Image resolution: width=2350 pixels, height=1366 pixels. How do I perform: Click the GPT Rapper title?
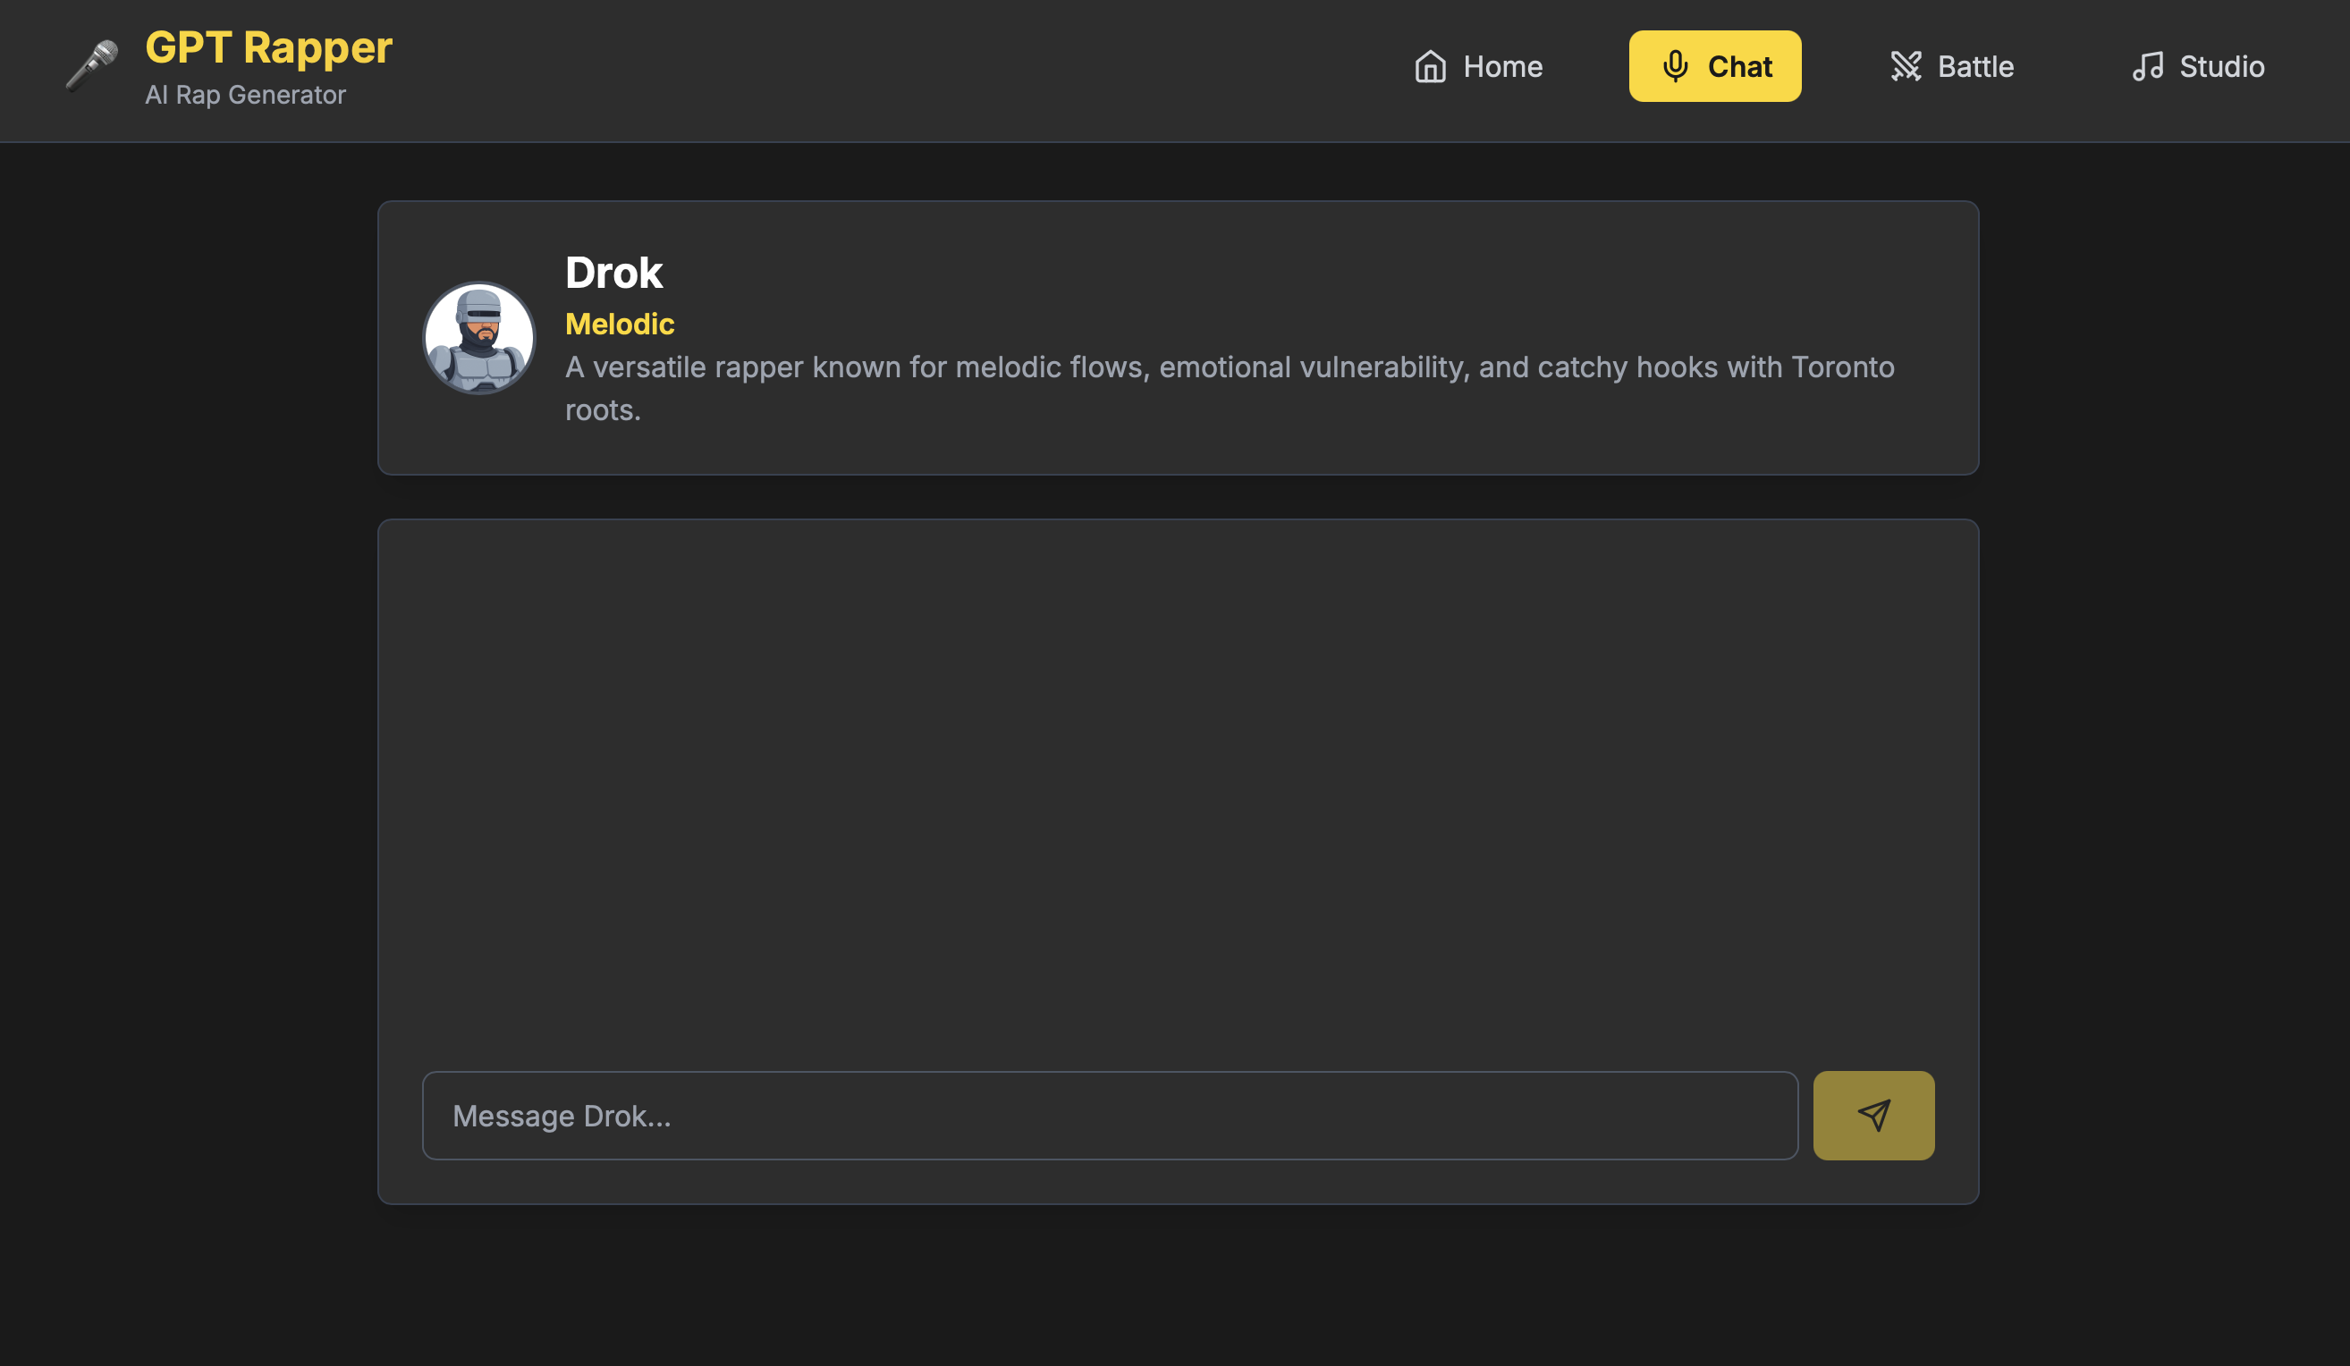coord(268,47)
